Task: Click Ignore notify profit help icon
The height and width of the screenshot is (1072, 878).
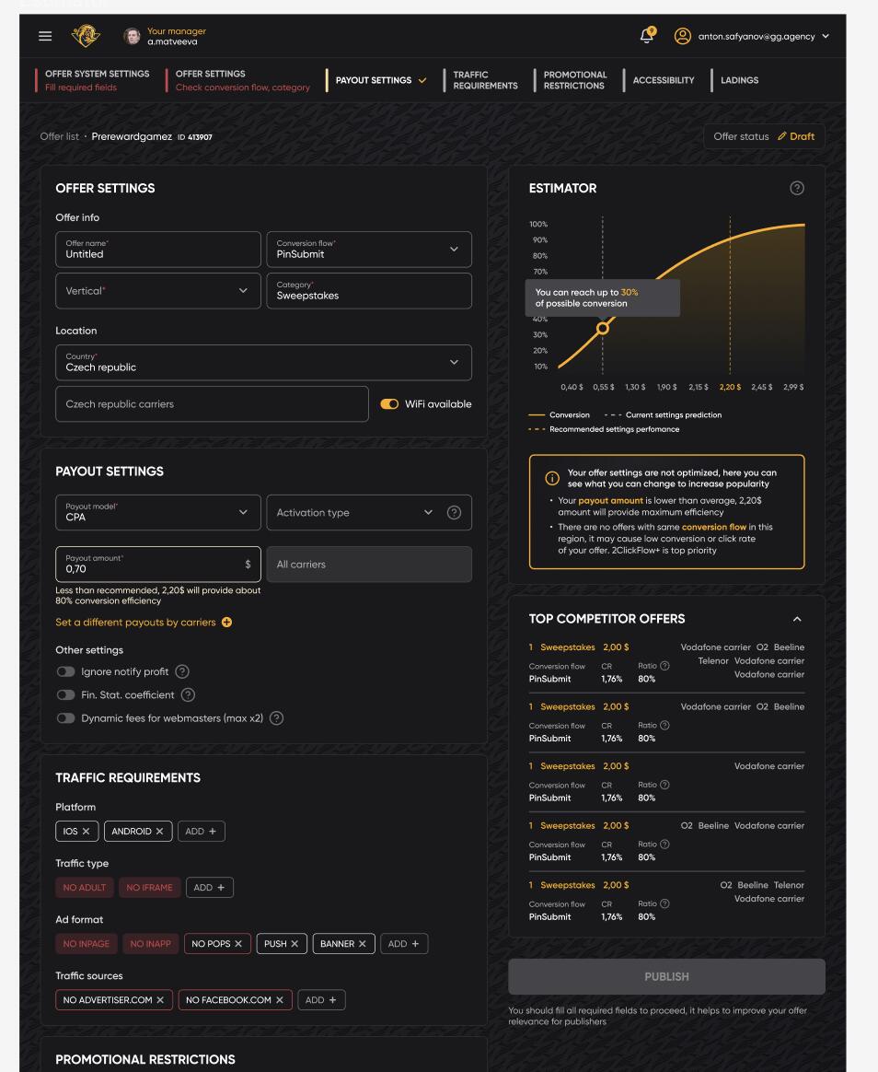Action: click(x=182, y=671)
